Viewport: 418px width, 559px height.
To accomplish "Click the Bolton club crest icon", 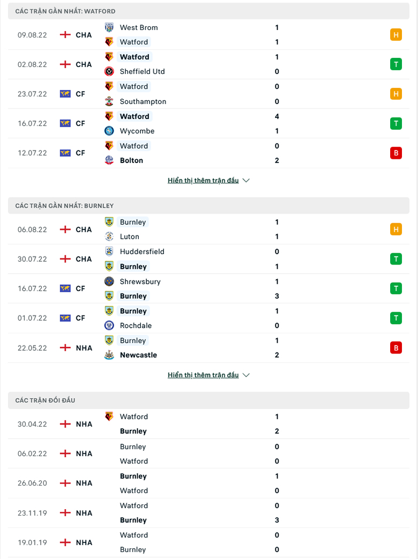I will point(109,160).
